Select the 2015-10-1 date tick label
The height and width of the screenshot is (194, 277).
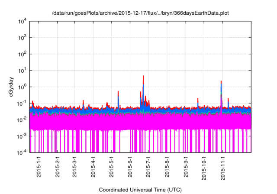click(203, 168)
